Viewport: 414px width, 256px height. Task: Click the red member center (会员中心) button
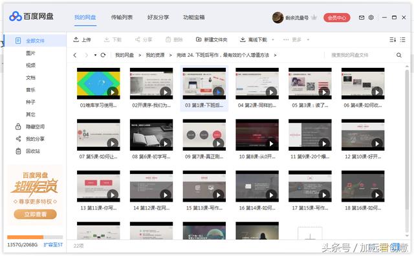pyautogui.click(x=337, y=17)
